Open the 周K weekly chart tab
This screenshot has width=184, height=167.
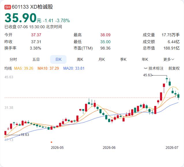click(80, 59)
